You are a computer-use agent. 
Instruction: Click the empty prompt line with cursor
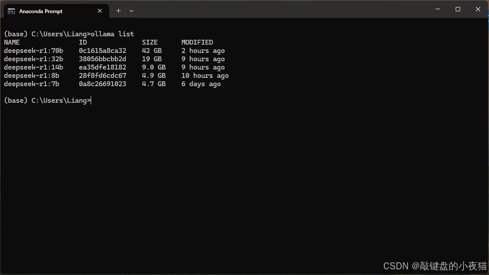point(48,101)
